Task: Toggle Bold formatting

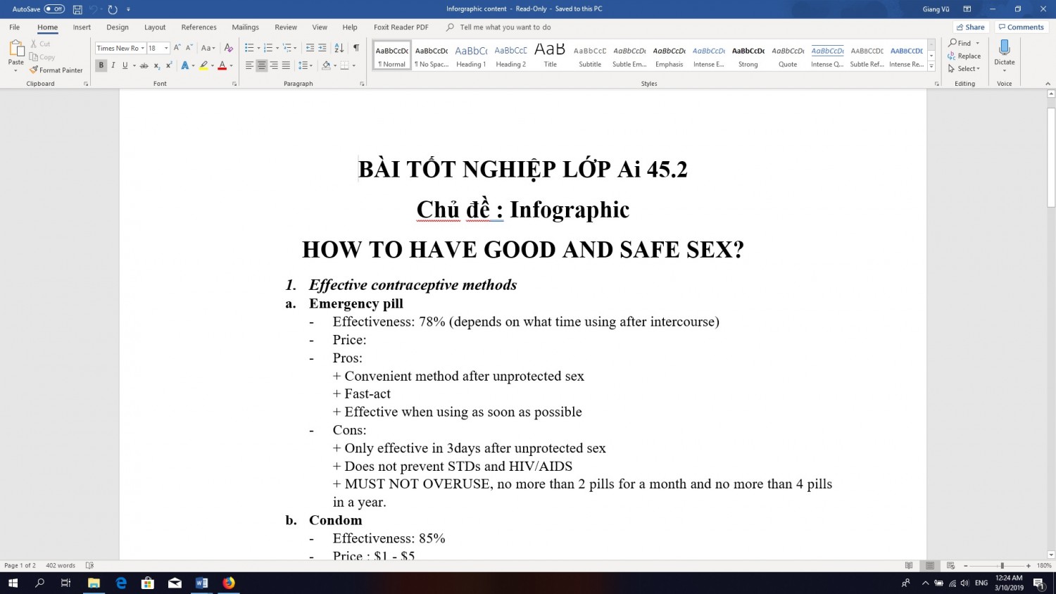Action: click(x=101, y=65)
